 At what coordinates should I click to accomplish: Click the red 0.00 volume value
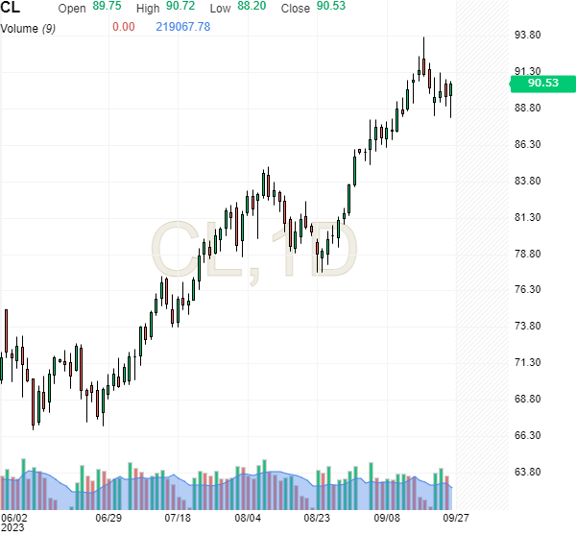(x=124, y=27)
